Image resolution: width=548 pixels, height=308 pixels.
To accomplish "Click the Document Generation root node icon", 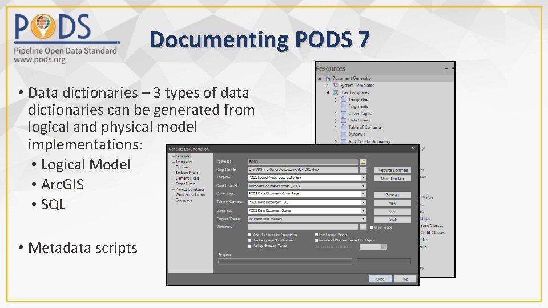I will 328,79.
